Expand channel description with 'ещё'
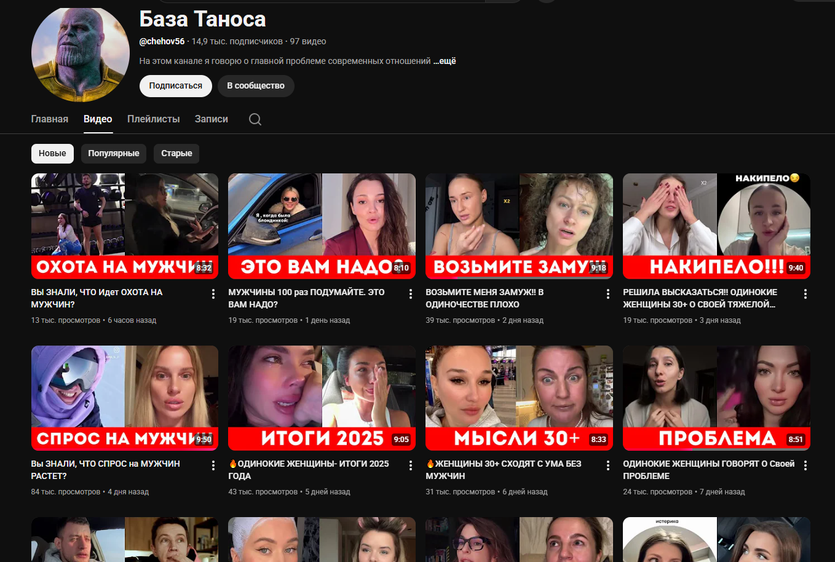 pyautogui.click(x=445, y=61)
